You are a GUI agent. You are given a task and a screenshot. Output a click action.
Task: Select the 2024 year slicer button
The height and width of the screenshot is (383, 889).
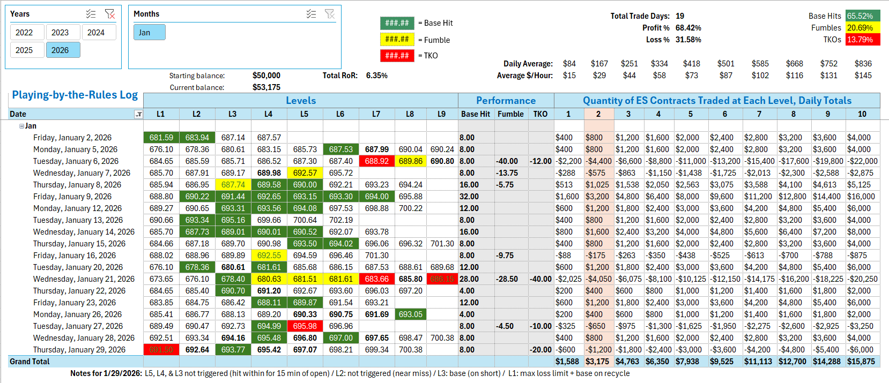[x=96, y=33]
